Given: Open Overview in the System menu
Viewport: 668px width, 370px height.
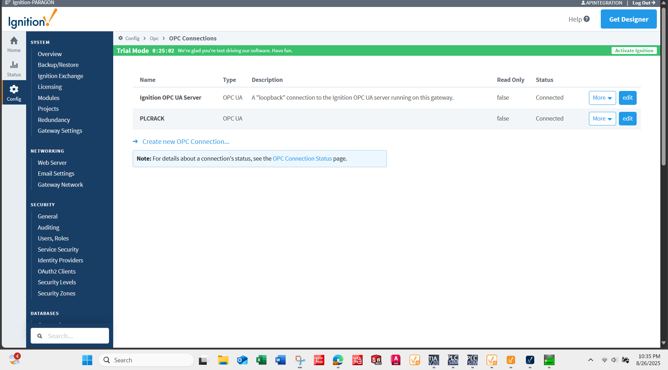Looking at the screenshot, I should pos(50,54).
